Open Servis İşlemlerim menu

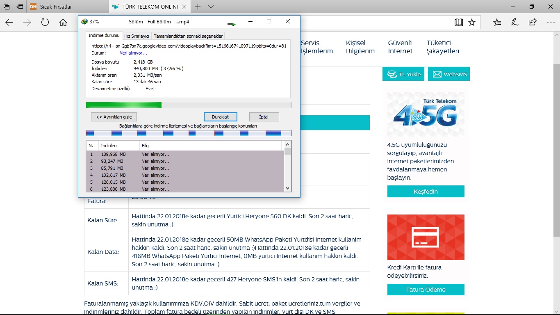coord(316,47)
